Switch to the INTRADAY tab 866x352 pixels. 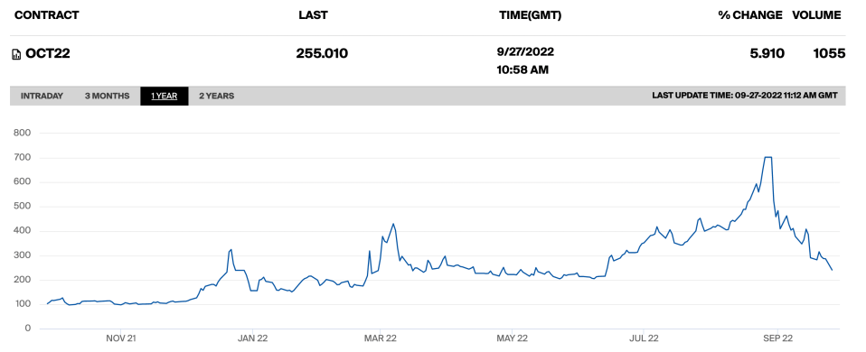(42, 96)
